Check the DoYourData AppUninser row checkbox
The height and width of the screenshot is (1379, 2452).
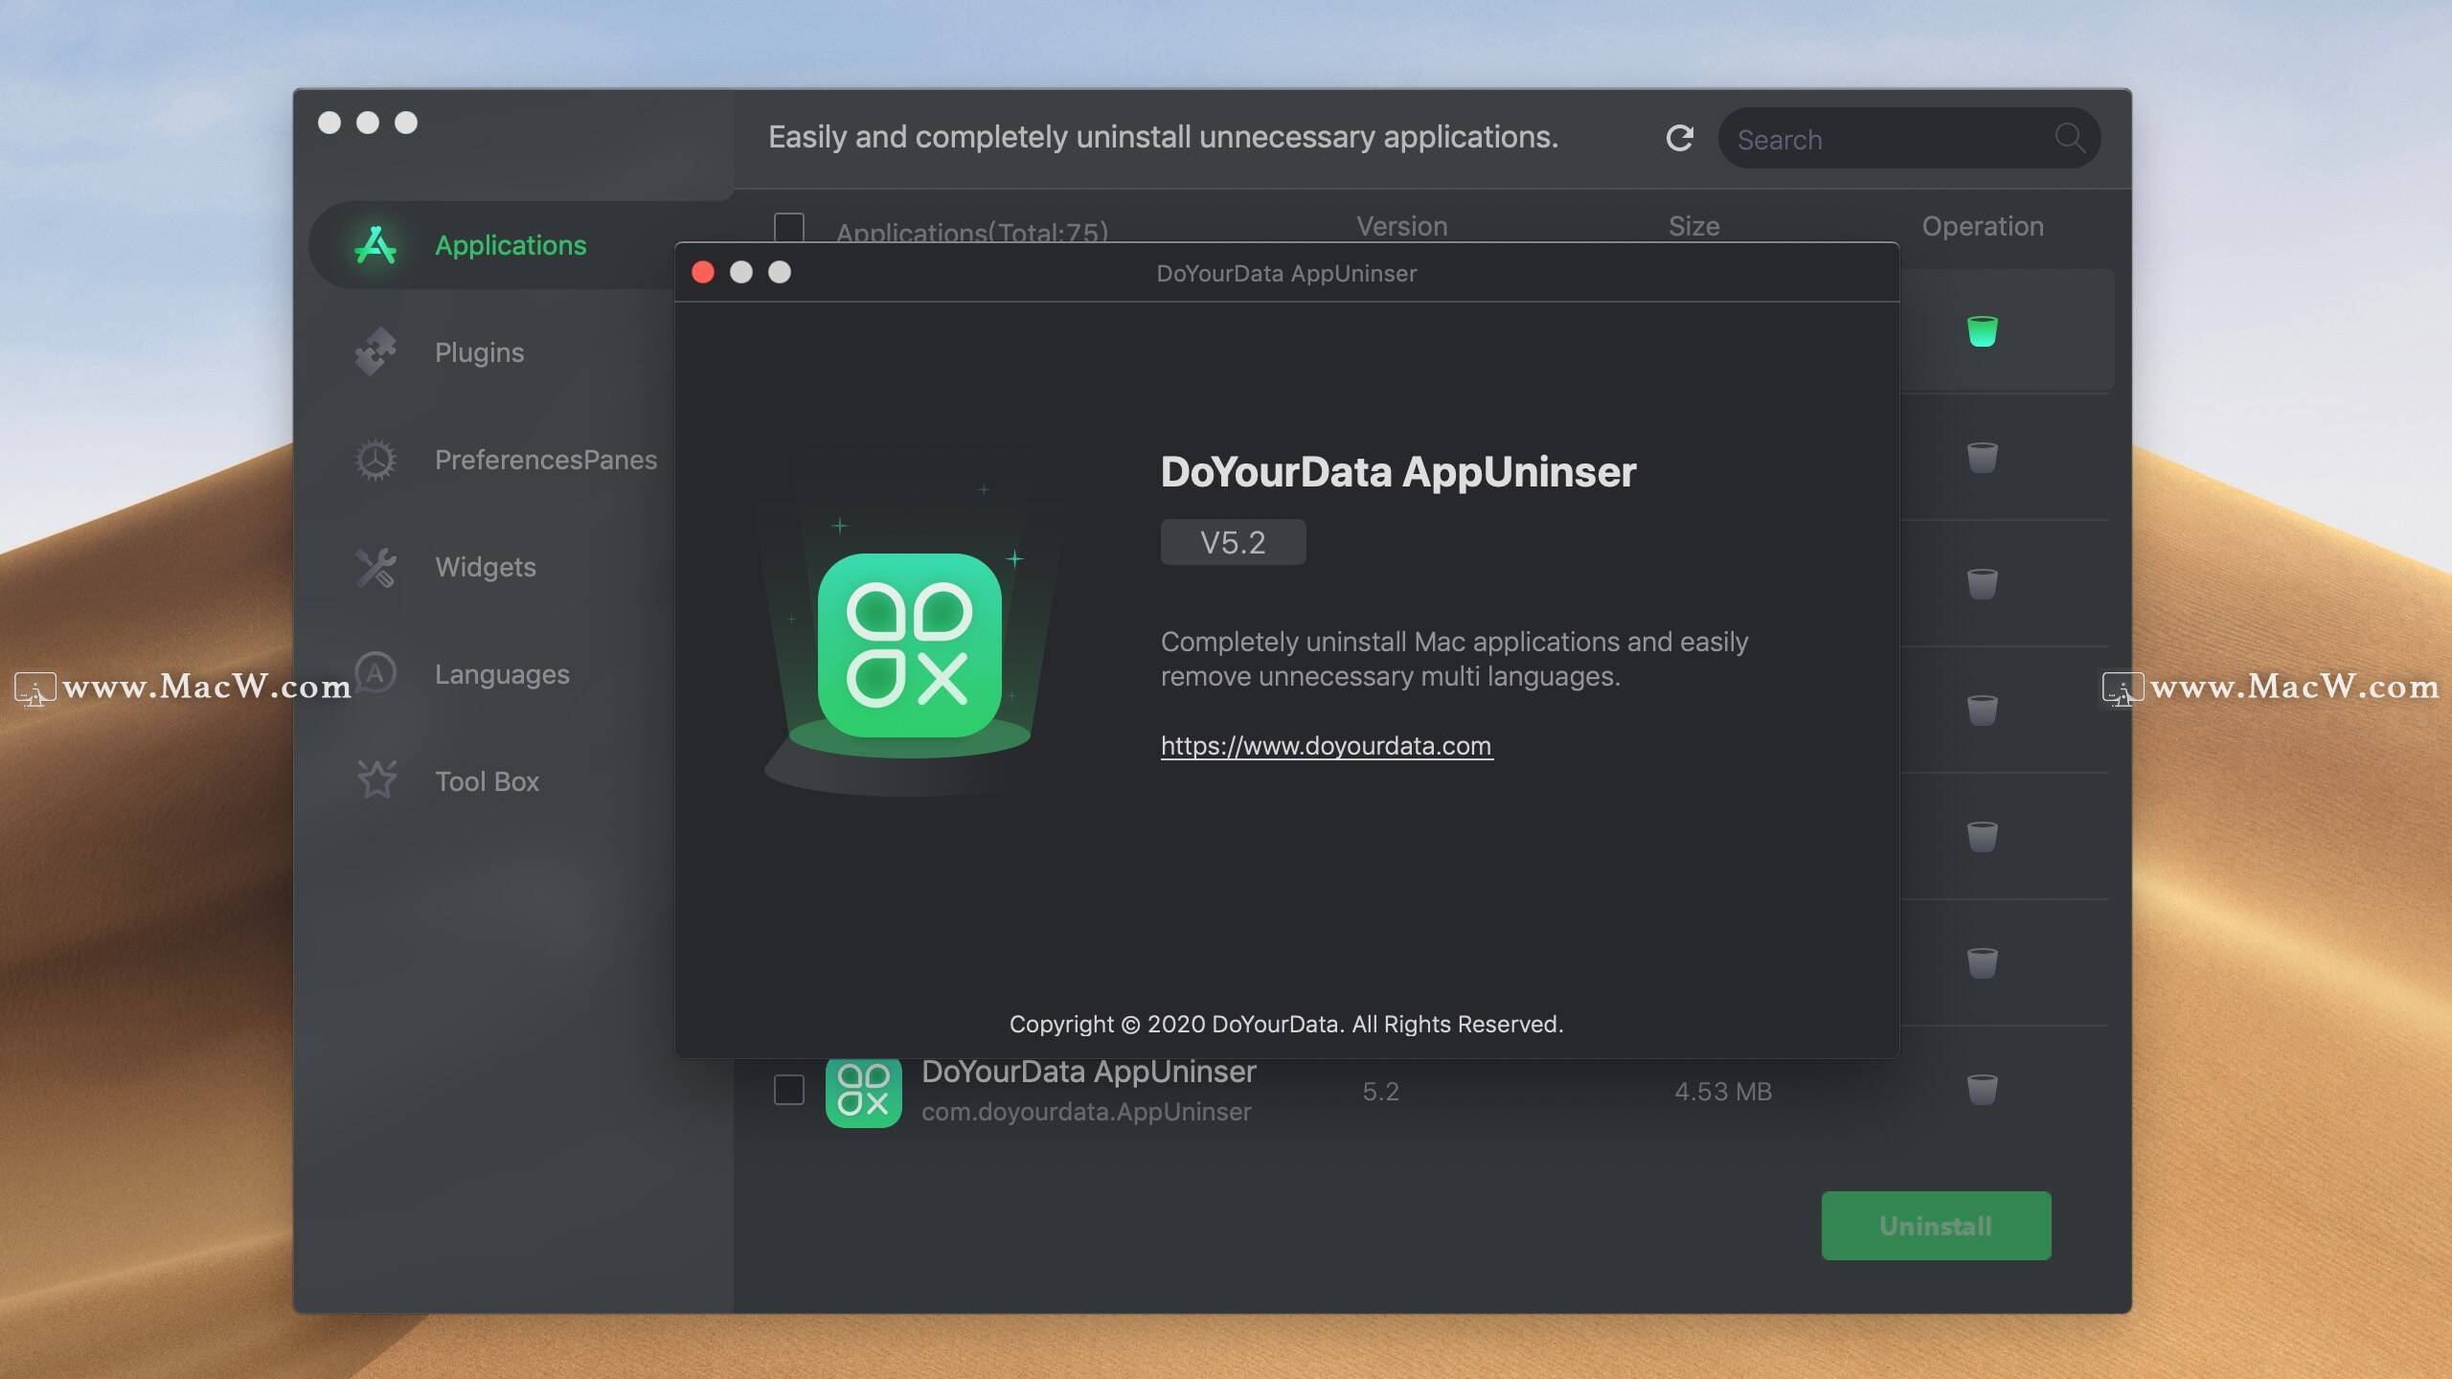(x=788, y=1090)
